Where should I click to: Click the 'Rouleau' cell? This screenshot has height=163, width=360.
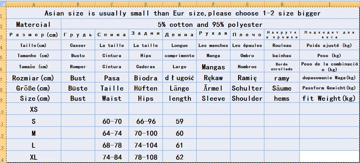click(282, 45)
